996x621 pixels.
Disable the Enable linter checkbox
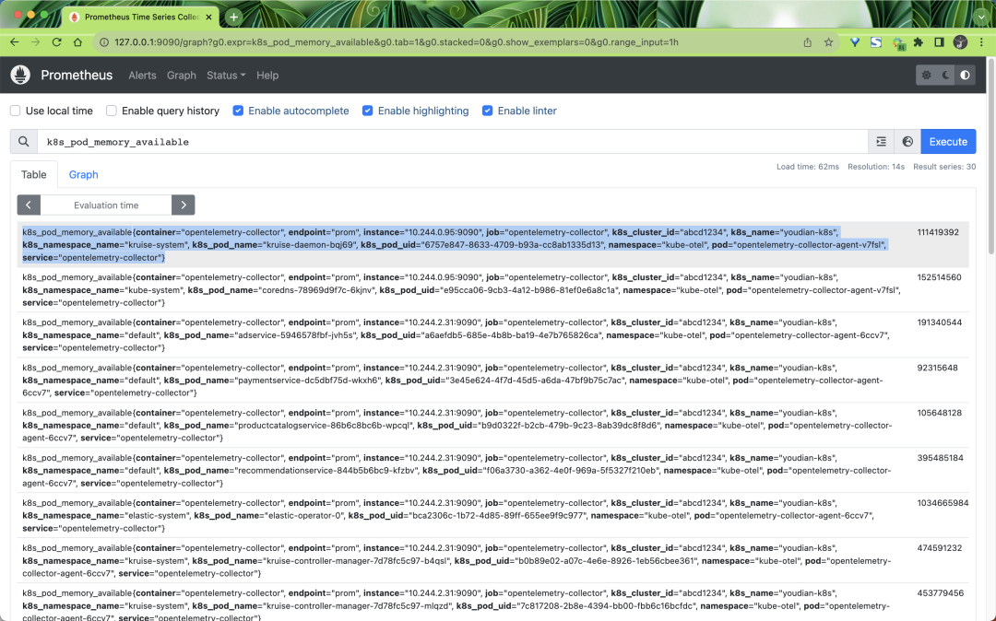coord(487,111)
